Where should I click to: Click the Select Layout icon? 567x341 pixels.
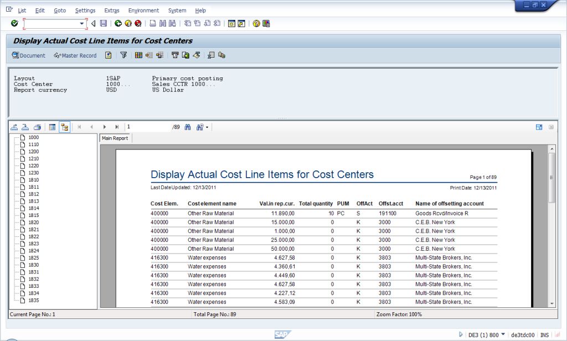(x=149, y=55)
